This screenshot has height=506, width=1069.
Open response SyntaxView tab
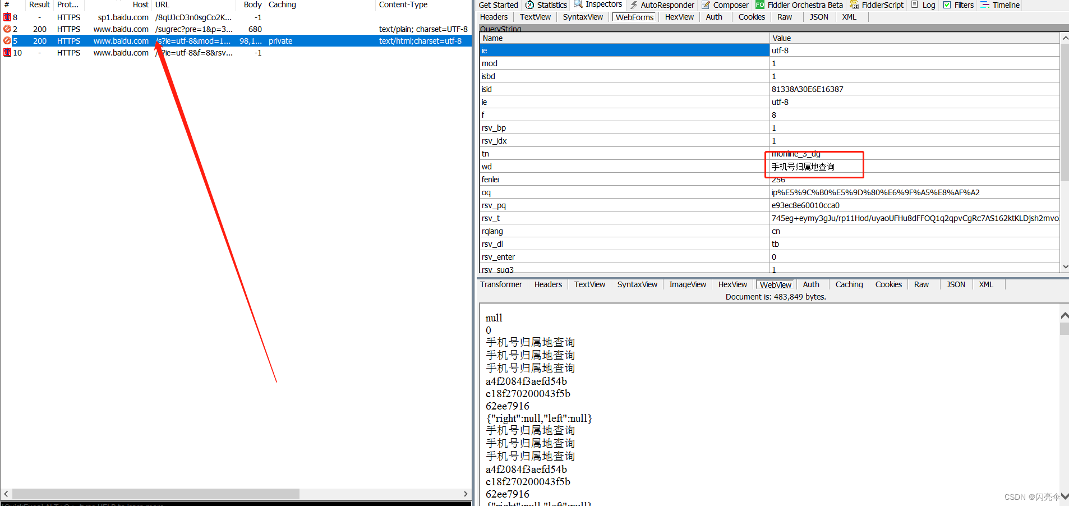(637, 284)
